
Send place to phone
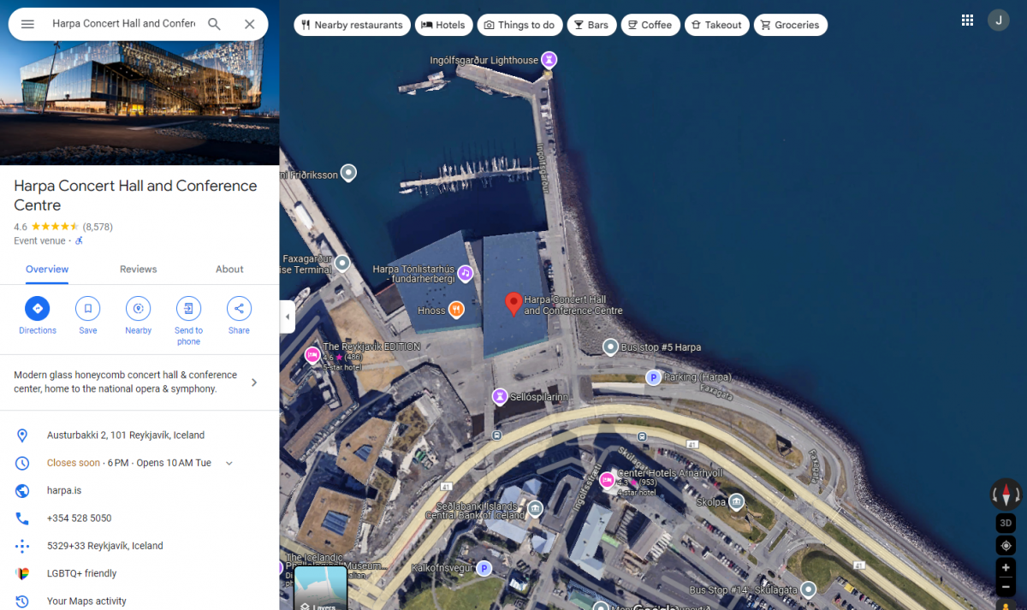(188, 309)
